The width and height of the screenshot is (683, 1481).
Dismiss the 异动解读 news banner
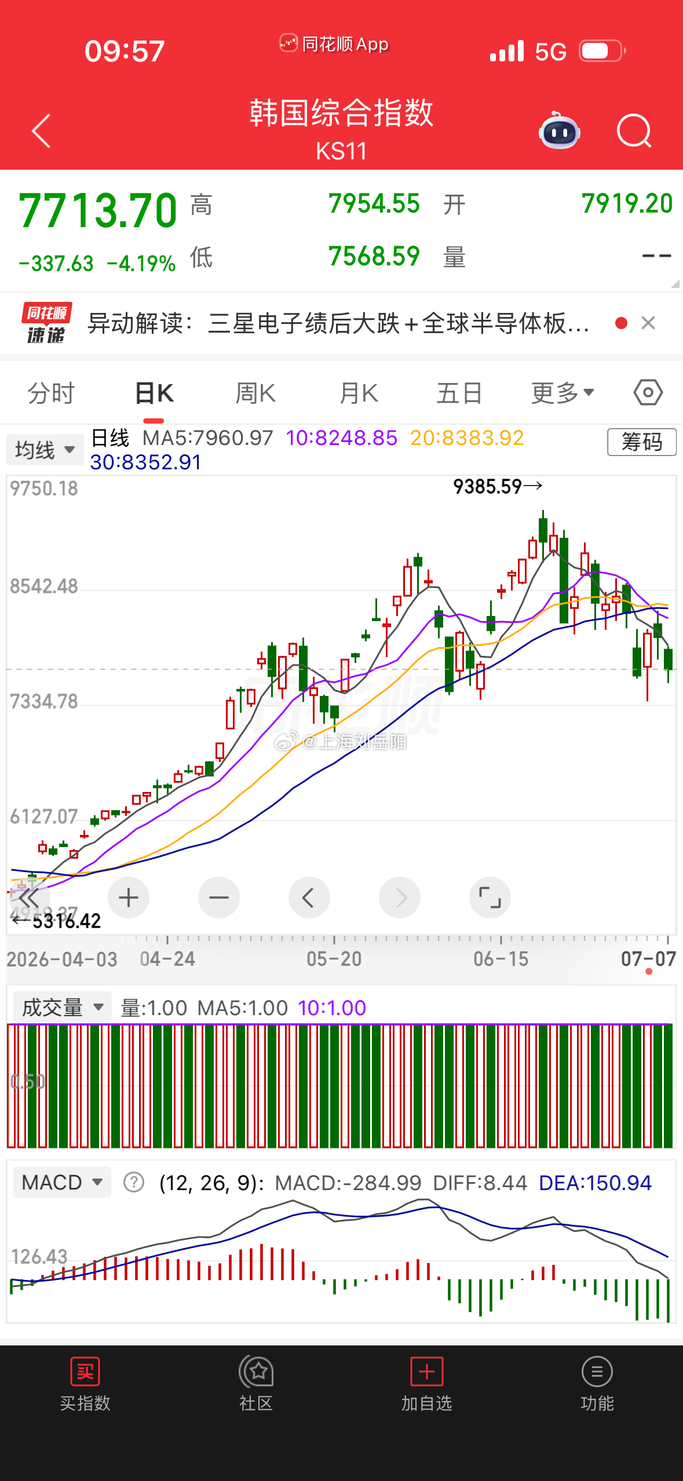(x=648, y=323)
